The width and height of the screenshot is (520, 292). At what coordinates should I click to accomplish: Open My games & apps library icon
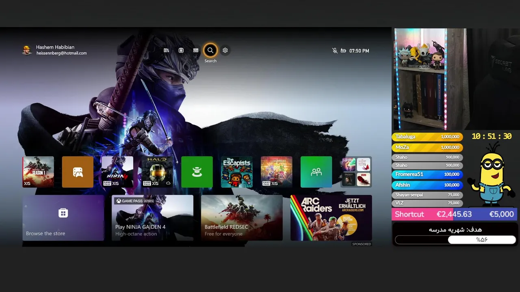[x=166, y=50]
